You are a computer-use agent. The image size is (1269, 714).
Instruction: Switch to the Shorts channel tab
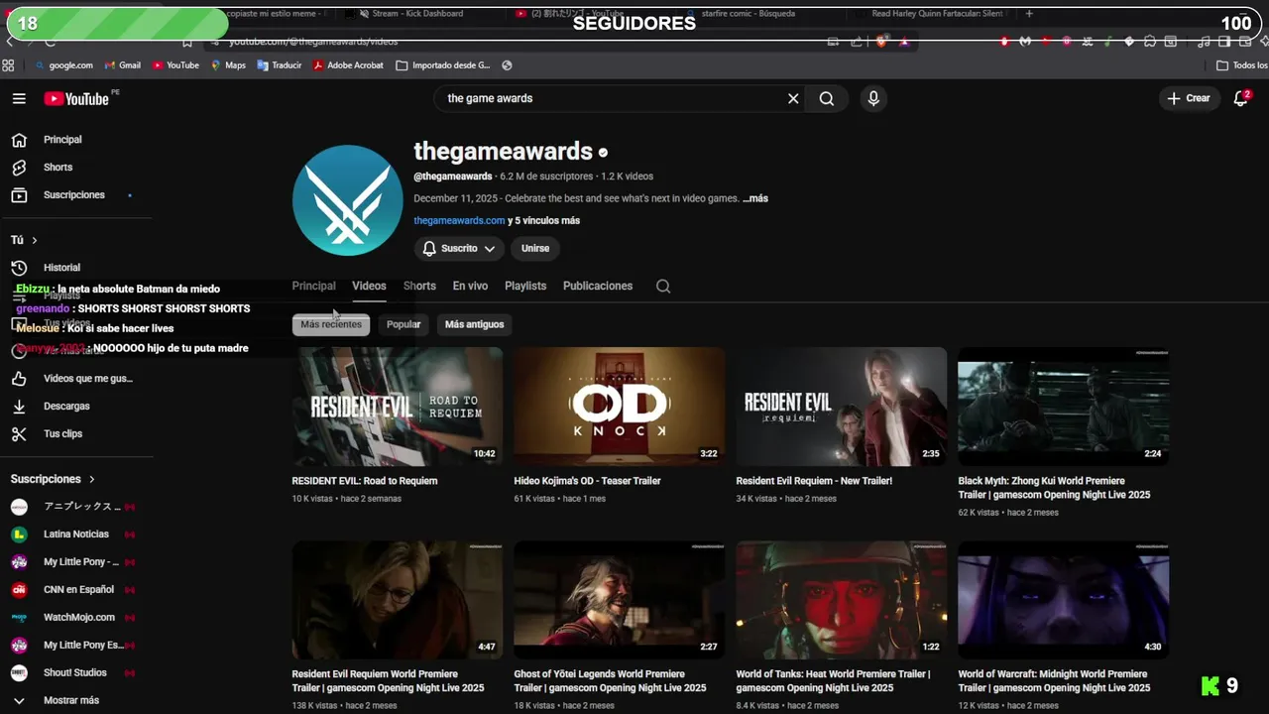[x=419, y=286]
